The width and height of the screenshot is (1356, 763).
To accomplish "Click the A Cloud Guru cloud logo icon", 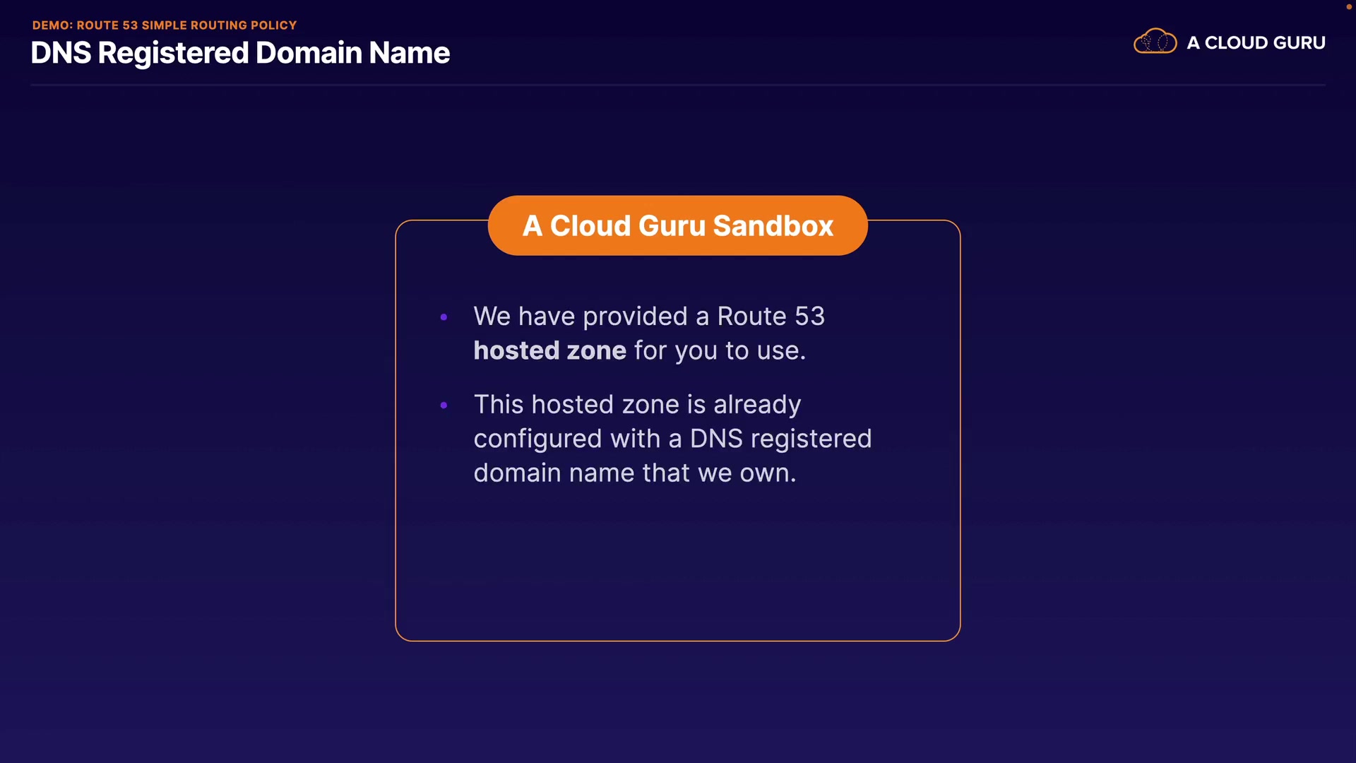I will (x=1155, y=42).
